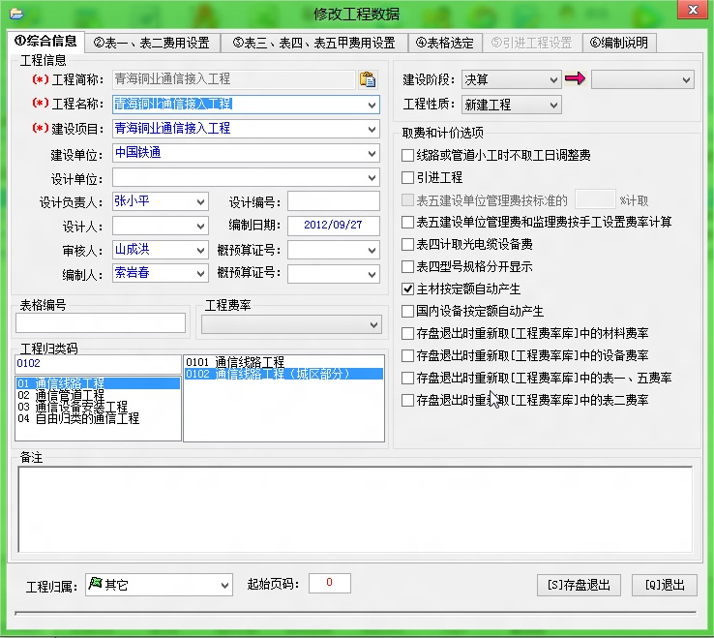Screen dimensions: 714x638
Task: Select 04 自由归类的通信工程 list item
Action: click(x=98, y=418)
